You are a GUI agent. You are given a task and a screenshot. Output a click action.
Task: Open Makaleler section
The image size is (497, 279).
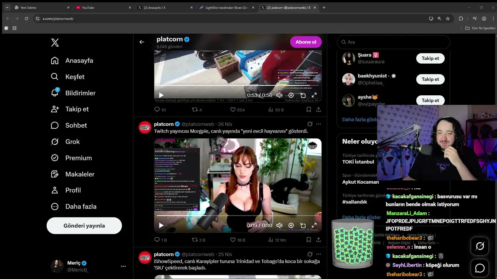coord(73,174)
